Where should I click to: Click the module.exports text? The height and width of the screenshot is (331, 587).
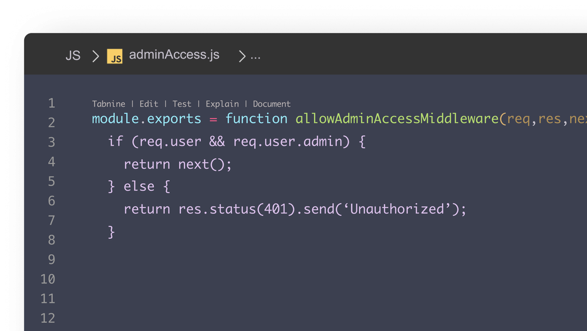(x=147, y=119)
